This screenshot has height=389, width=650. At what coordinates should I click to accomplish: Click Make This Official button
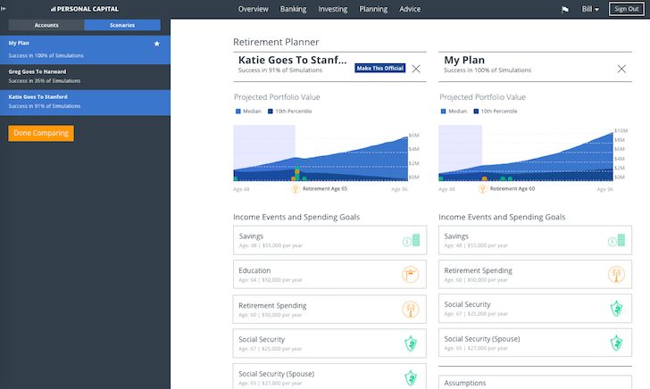click(379, 68)
